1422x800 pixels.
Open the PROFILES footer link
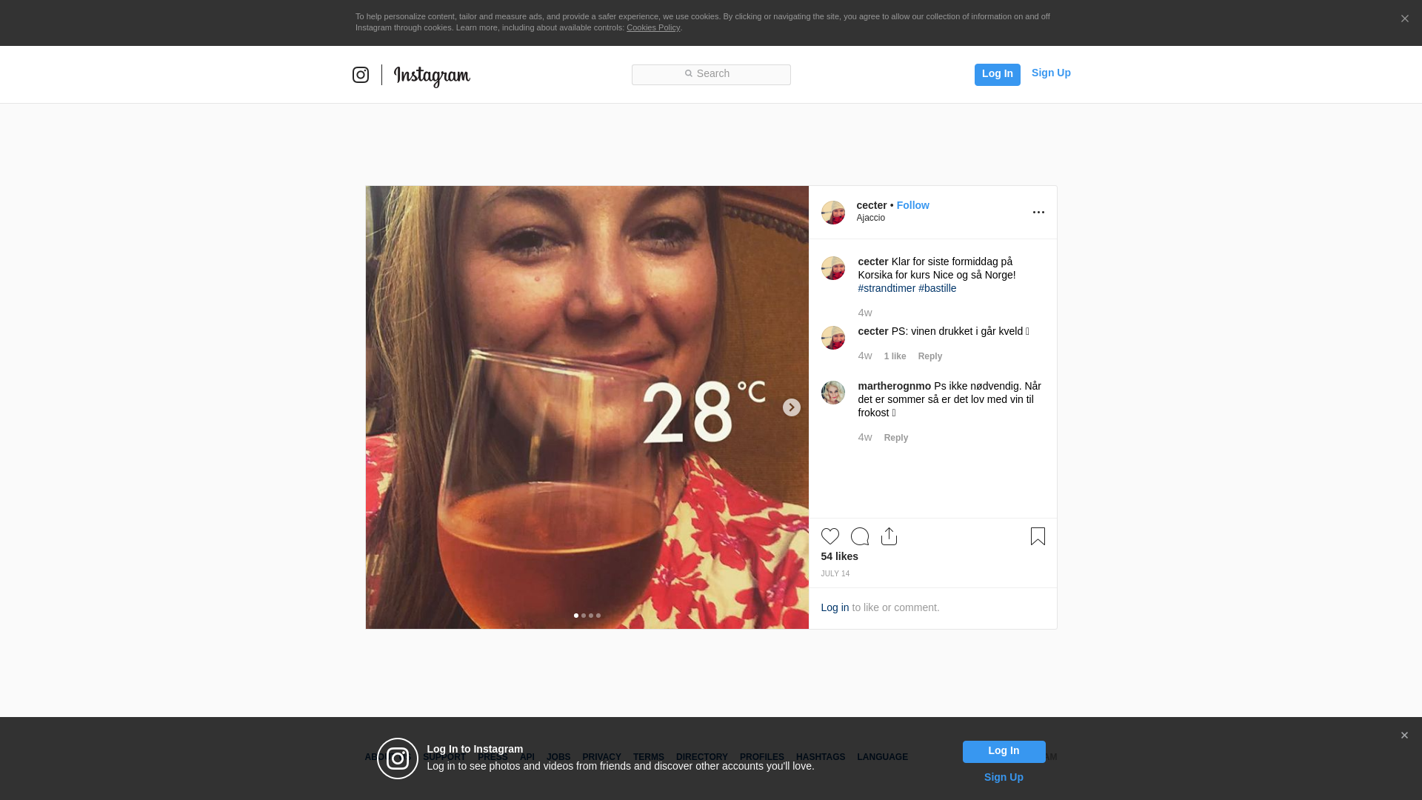click(762, 757)
